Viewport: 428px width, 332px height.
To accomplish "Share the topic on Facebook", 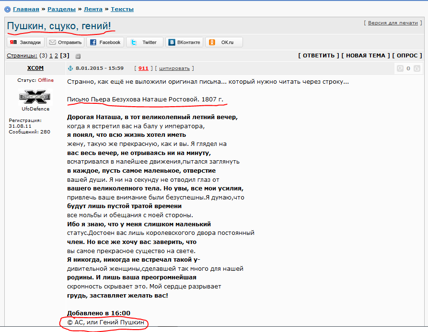I will point(105,42).
